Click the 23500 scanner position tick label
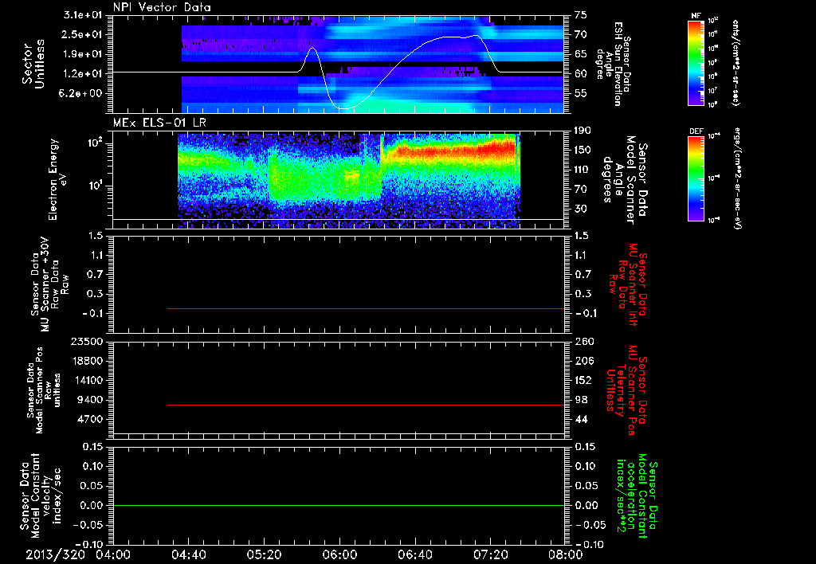 coord(86,341)
